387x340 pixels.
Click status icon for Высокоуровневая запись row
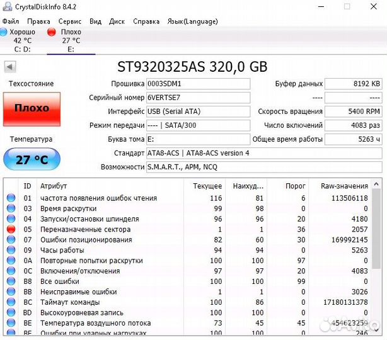(11, 312)
